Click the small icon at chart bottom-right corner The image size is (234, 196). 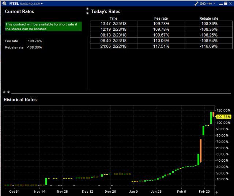pos(216,192)
